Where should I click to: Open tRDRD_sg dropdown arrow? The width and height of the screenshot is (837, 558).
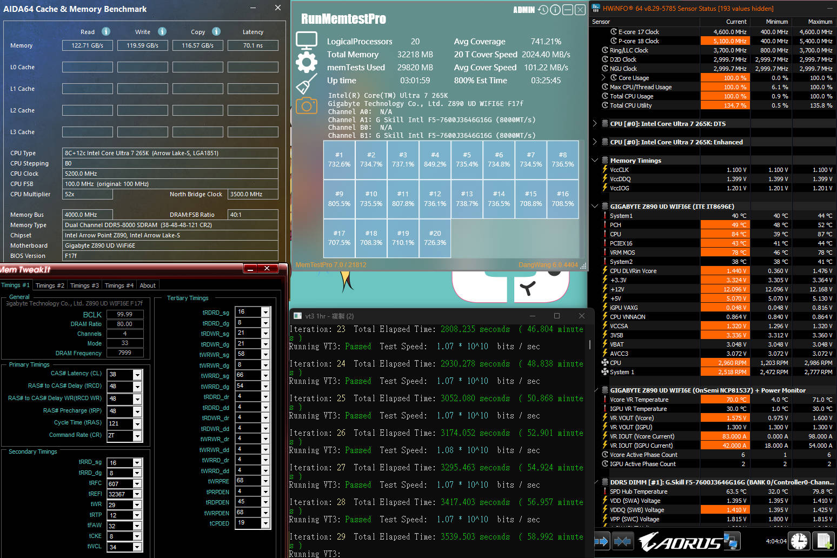click(x=265, y=312)
